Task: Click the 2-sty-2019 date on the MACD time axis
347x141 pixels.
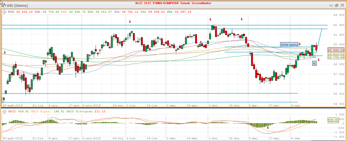Action: coord(91,138)
